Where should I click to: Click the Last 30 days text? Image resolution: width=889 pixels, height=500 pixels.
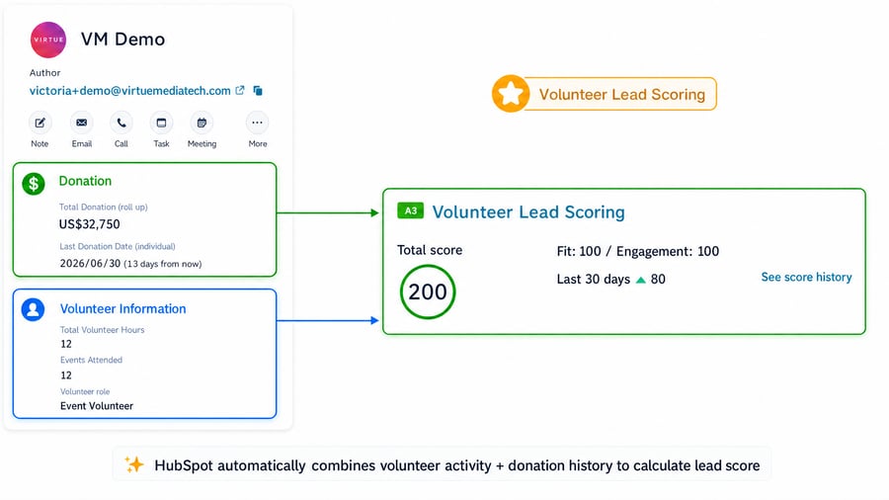point(593,279)
